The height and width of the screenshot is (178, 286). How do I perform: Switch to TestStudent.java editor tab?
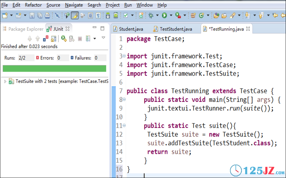[173, 29]
